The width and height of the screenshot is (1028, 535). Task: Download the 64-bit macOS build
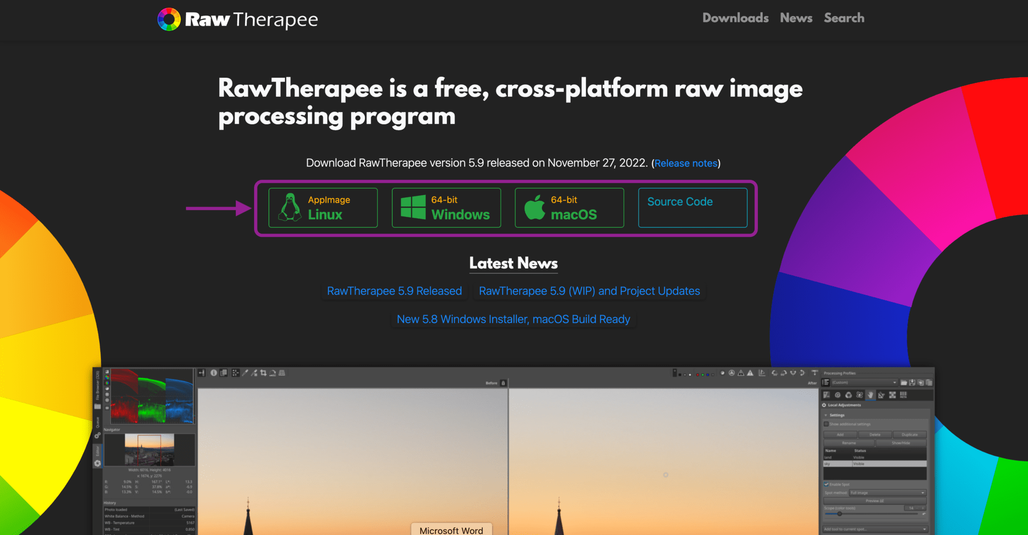[x=569, y=207]
